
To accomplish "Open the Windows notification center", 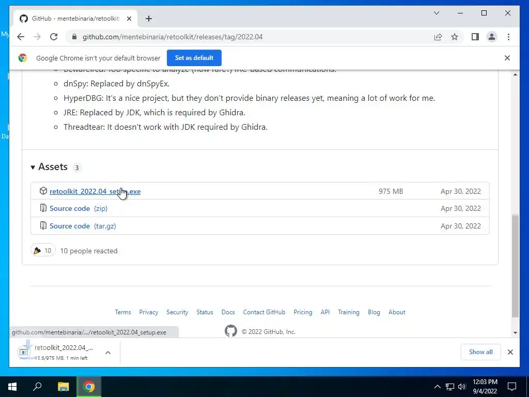I will 512,387.
